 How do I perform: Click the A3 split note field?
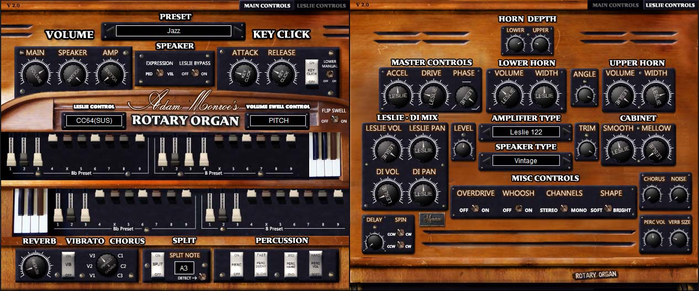[184, 268]
